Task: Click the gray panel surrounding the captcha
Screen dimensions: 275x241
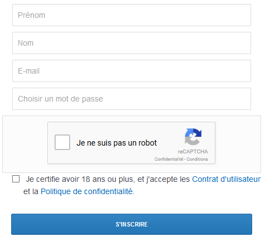Action: tap(25, 144)
